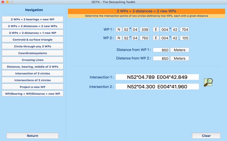Click WP 2 longitude decimals field 105
The image size is (227, 141).
tap(185, 38)
